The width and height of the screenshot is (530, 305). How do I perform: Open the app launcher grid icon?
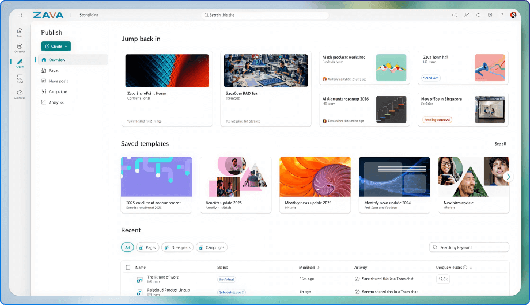point(20,15)
